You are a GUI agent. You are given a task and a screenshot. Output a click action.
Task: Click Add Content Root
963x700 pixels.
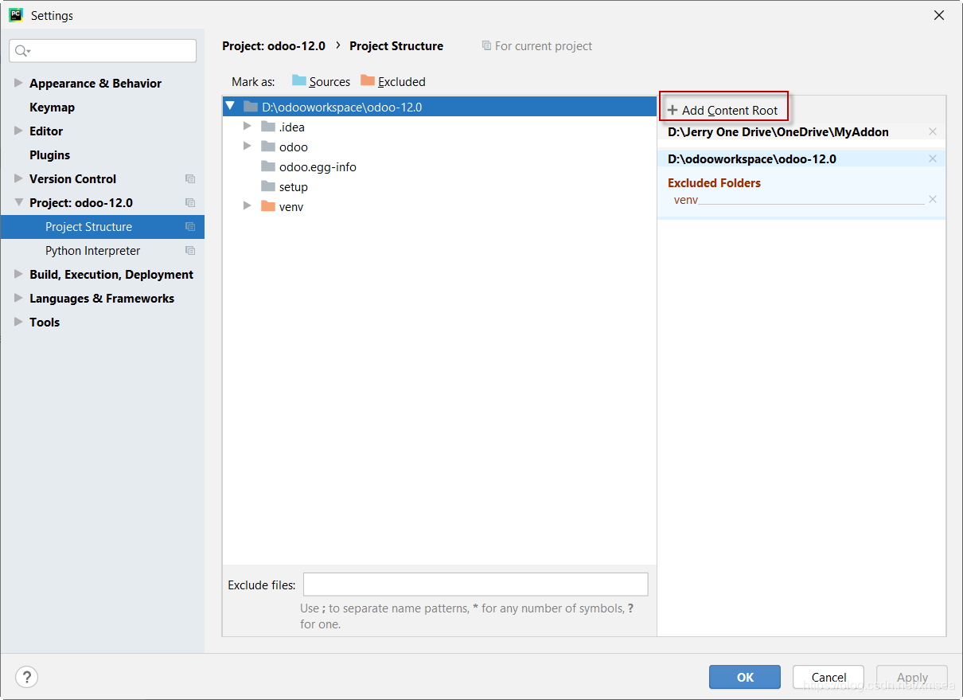click(723, 110)
